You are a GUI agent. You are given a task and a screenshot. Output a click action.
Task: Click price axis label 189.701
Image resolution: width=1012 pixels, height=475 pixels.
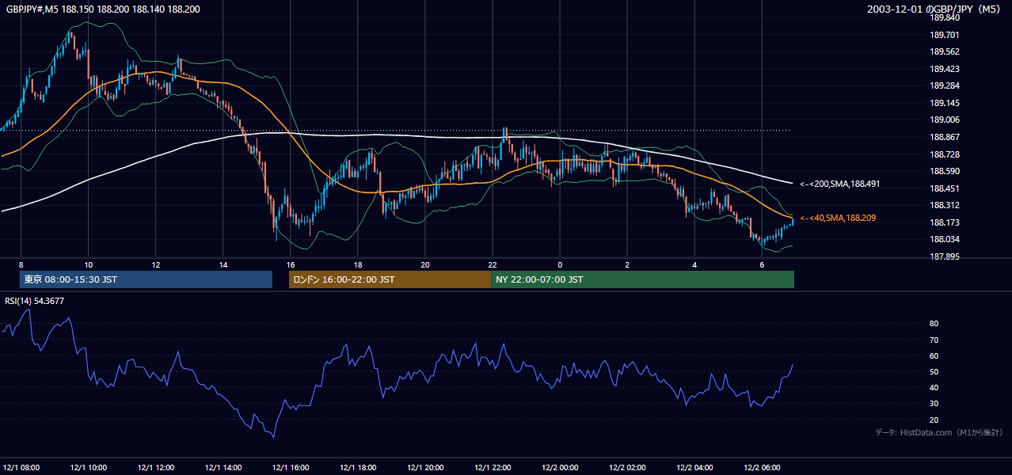click(944, 35)
